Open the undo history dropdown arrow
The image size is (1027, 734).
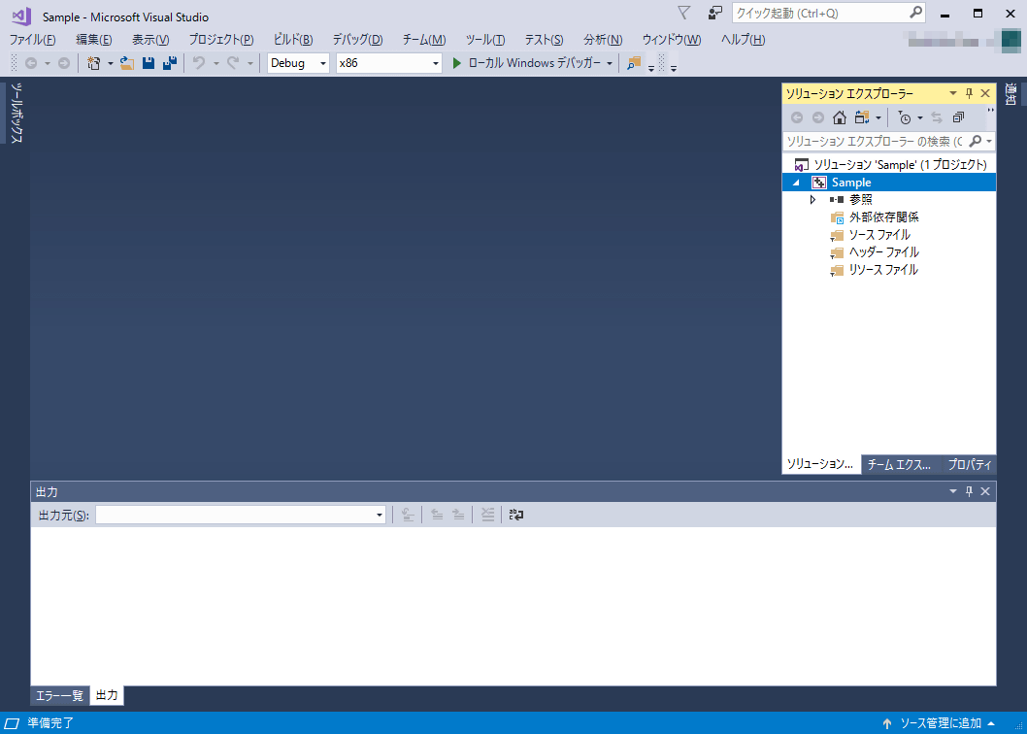(215, 63)
